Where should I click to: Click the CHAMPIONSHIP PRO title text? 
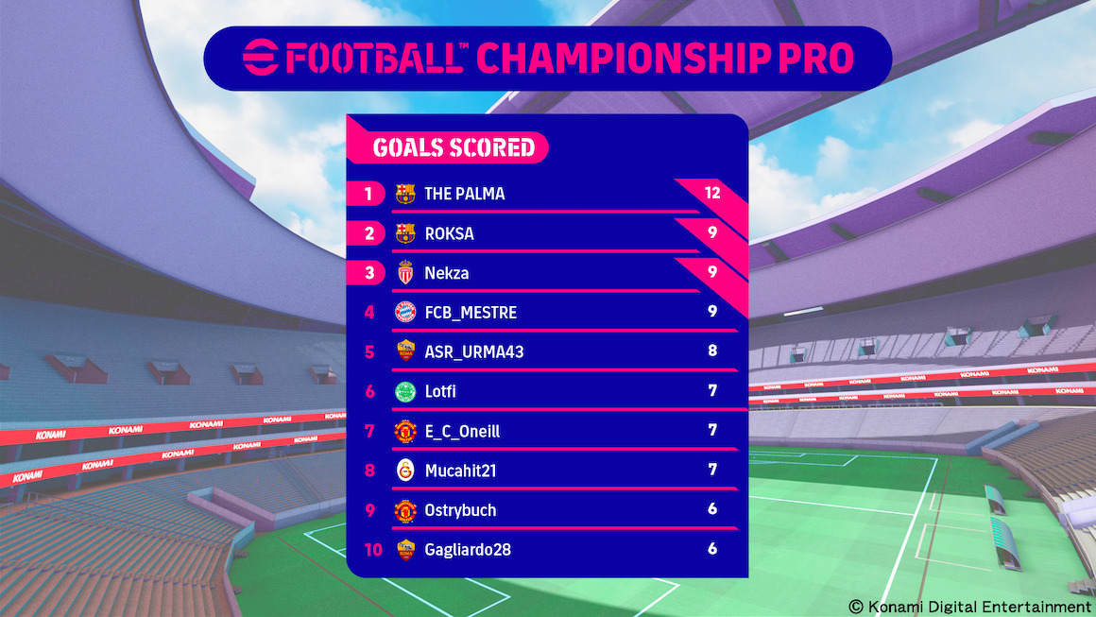(664, 59)
